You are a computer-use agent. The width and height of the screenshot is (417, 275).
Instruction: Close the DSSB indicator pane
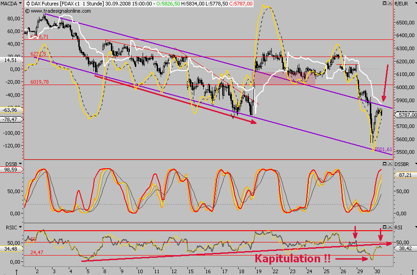[390, 163]
